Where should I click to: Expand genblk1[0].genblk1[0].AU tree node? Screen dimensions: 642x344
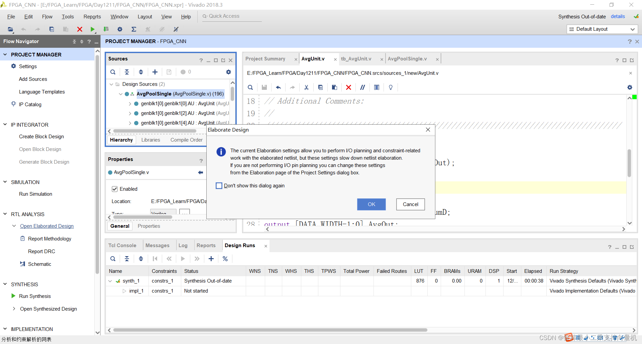[x=130, y=104]
